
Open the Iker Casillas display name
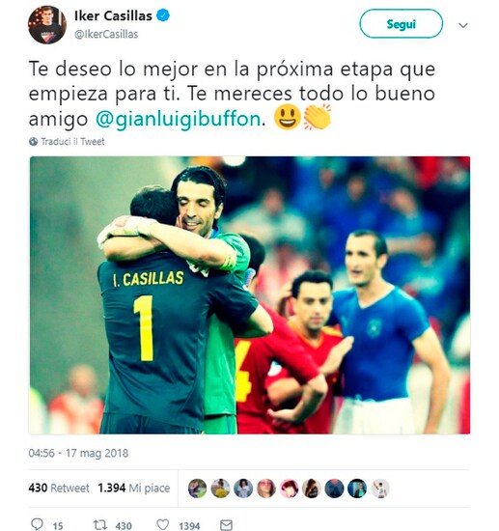(x=113, y=15)
